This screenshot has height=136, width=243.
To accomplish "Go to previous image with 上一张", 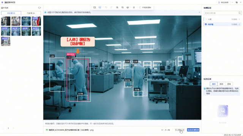I will [166, 130].
